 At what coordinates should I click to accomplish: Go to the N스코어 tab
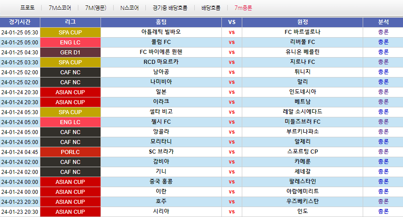pos(130,8)
